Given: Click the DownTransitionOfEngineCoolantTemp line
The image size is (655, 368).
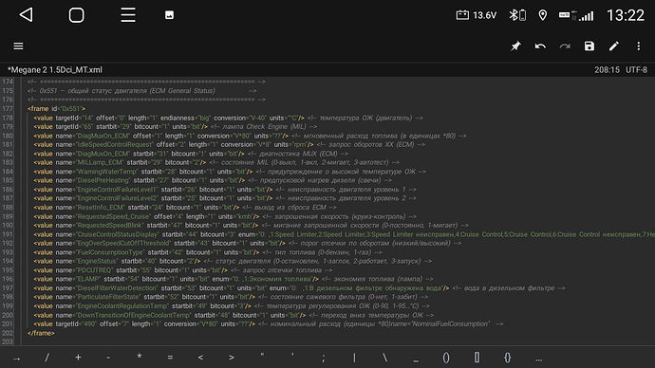Looking at the screenshot, I should pos(234,316).
